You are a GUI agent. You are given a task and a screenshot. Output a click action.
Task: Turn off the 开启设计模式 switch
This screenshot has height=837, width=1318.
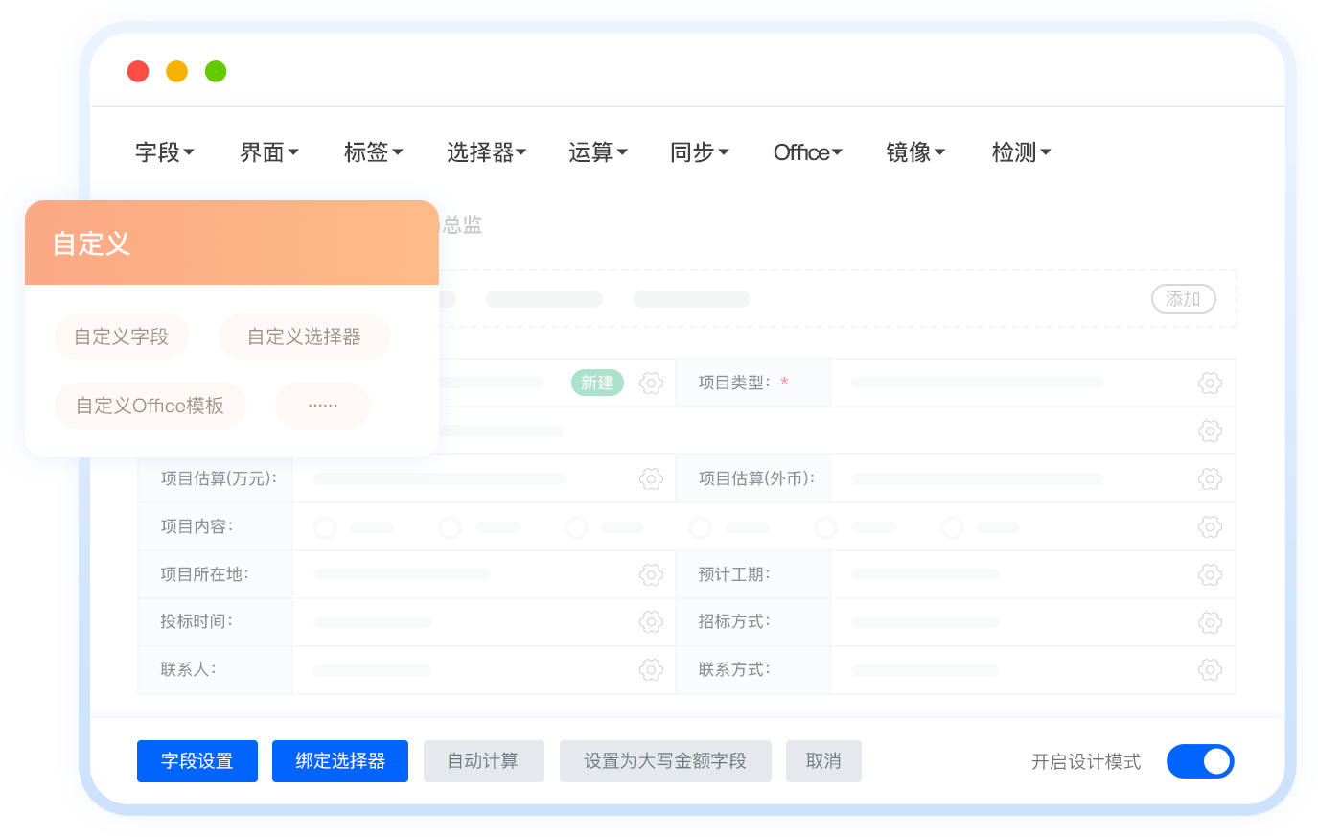pyautogui.click(x=1199, y=761)
